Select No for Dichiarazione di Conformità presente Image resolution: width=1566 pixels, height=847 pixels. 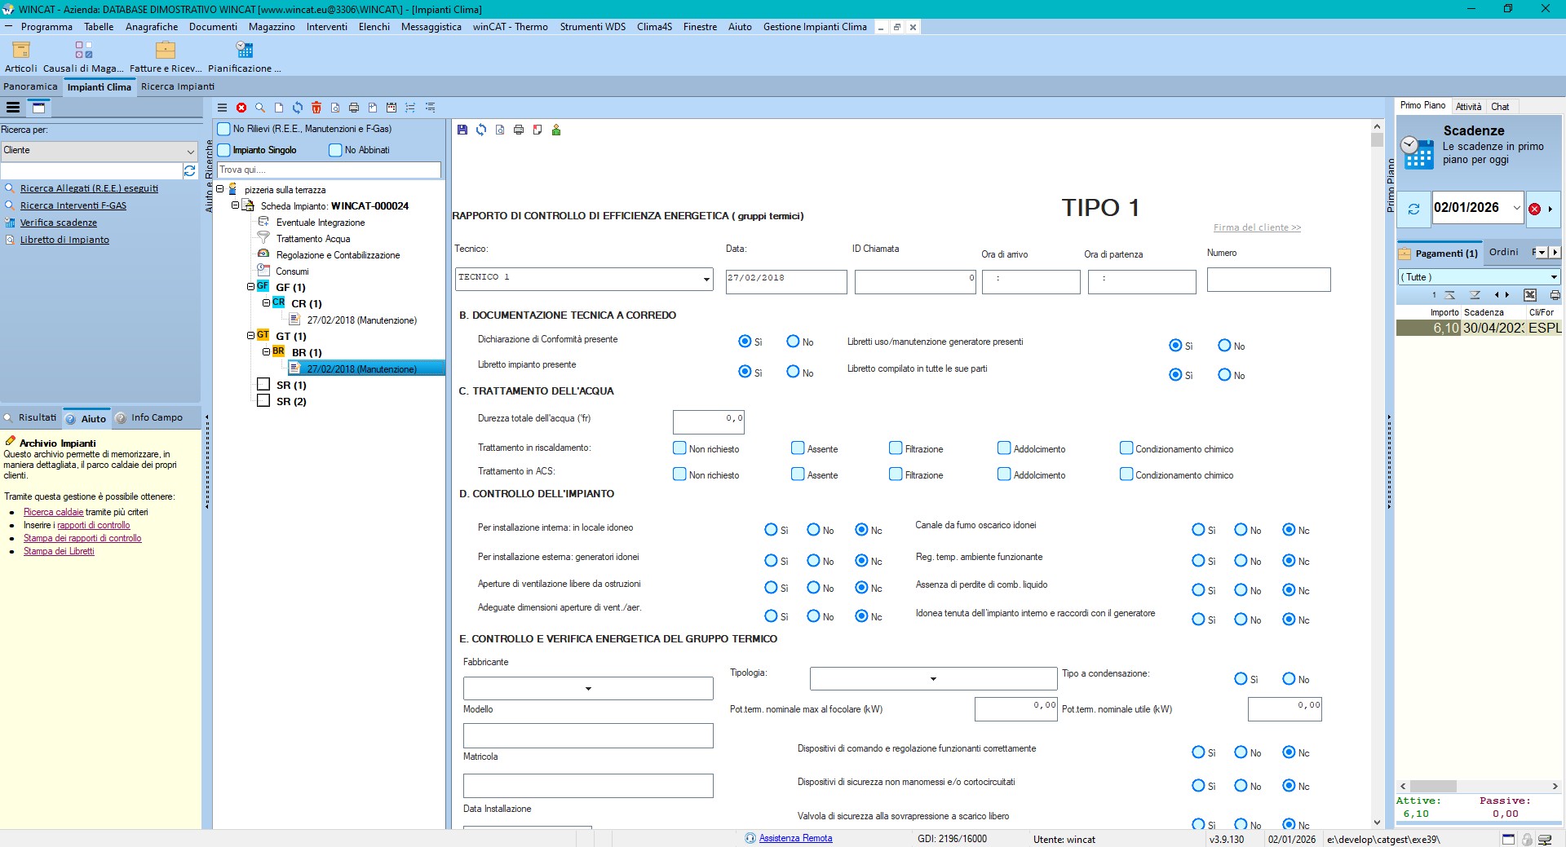(x=793, y=342)
